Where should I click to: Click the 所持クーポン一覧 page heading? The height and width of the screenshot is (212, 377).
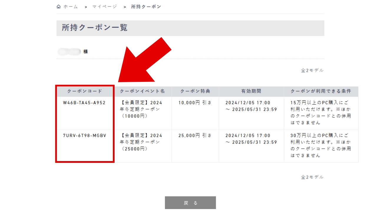95,28
